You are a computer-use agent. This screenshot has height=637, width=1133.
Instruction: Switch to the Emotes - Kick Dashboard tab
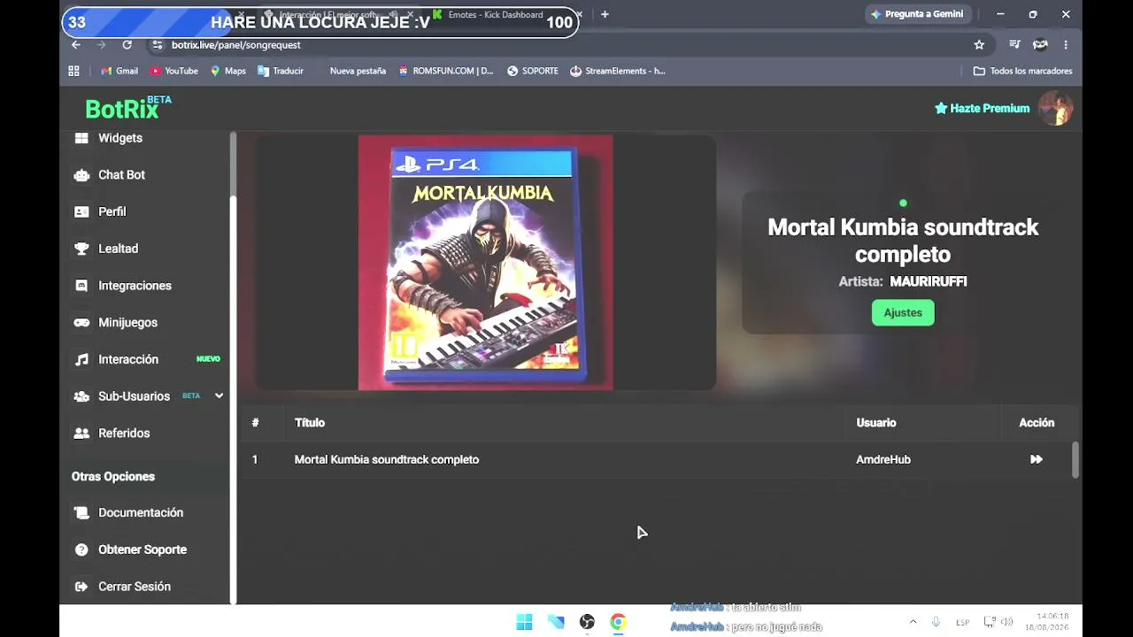pos(496,15)
